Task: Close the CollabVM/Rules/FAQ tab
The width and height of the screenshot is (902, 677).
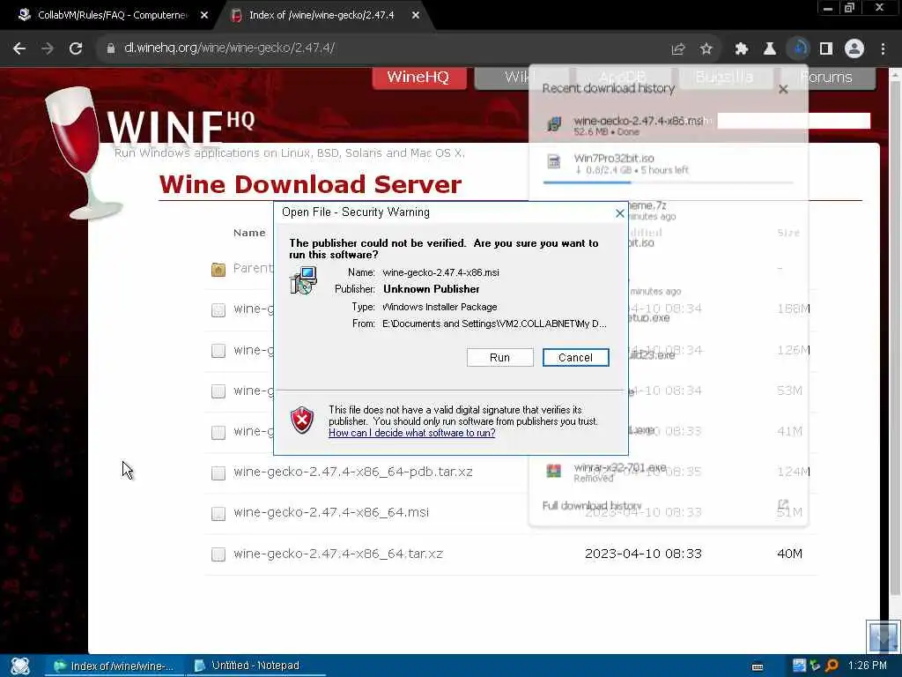Action: (204, 16)
